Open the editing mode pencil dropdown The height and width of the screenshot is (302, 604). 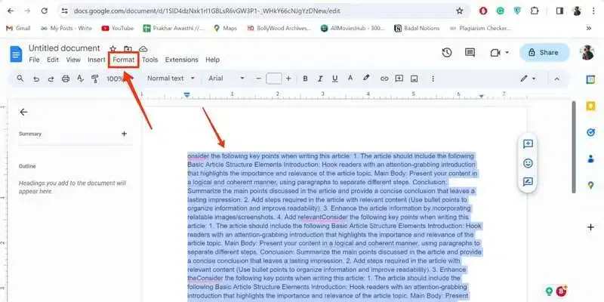(x=528, y=79)
